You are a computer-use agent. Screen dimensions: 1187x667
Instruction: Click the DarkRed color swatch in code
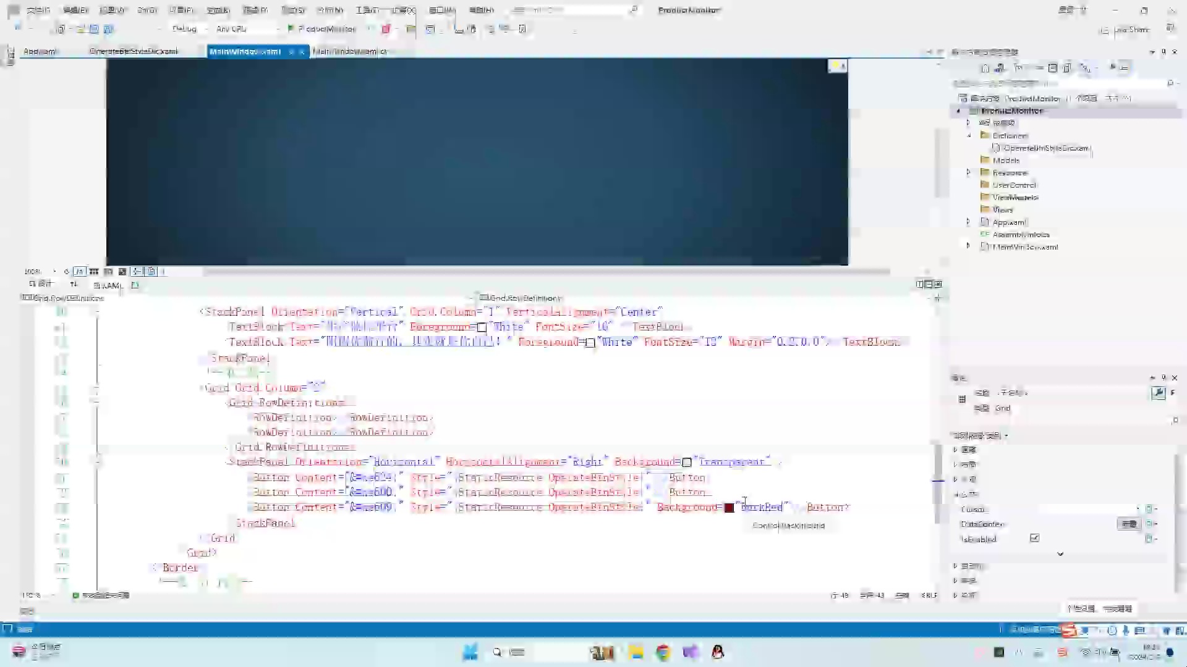pos(729,508)
